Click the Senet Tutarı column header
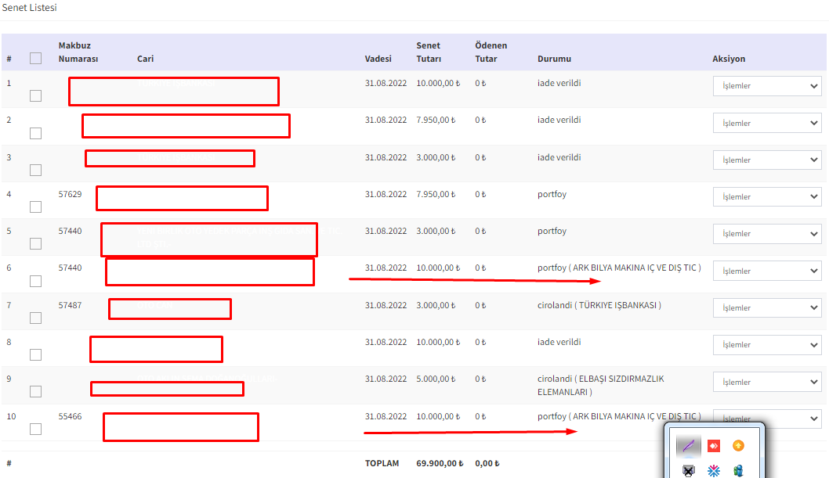Screen dimensions: 829x478 tap(429, 52)
